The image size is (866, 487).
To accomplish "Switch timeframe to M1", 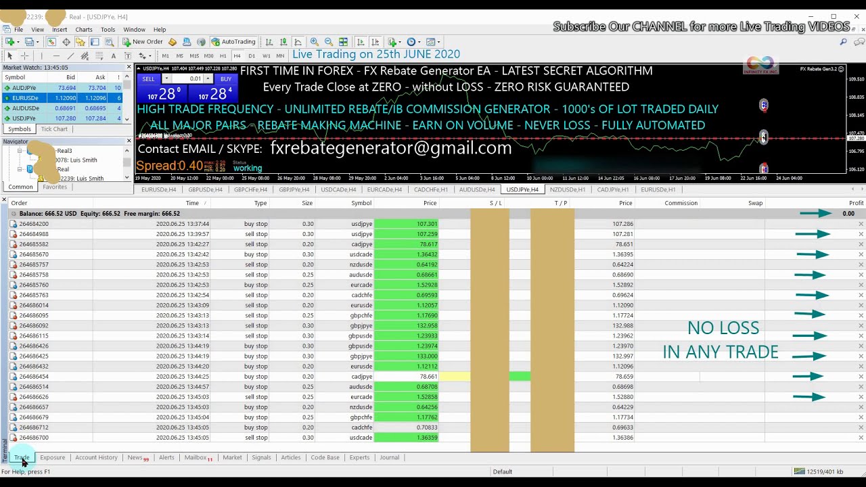I will point(165,56).
